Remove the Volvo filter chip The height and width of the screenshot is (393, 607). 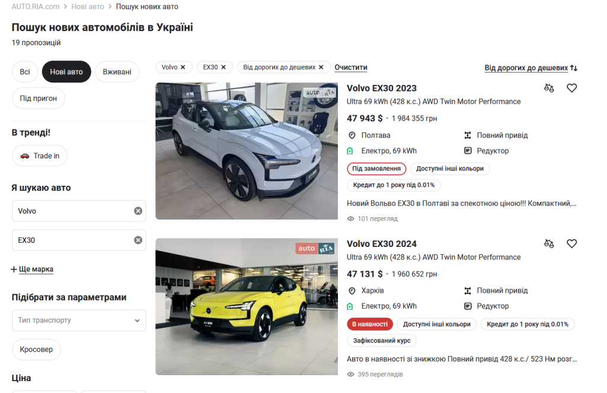tap(183, 67)
